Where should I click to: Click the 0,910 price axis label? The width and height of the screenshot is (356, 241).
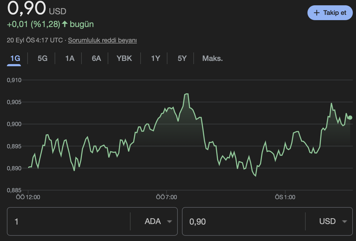coord(14,80)
